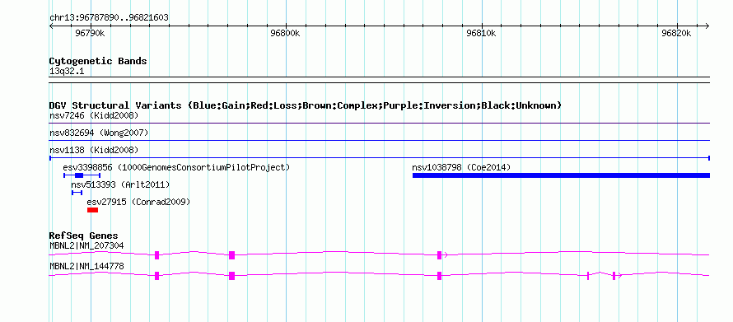Click the cytogenetic band 13q32.1 bar
Image resolution: width=733 pixels, height=322 pixels.
tap(380, 80)
